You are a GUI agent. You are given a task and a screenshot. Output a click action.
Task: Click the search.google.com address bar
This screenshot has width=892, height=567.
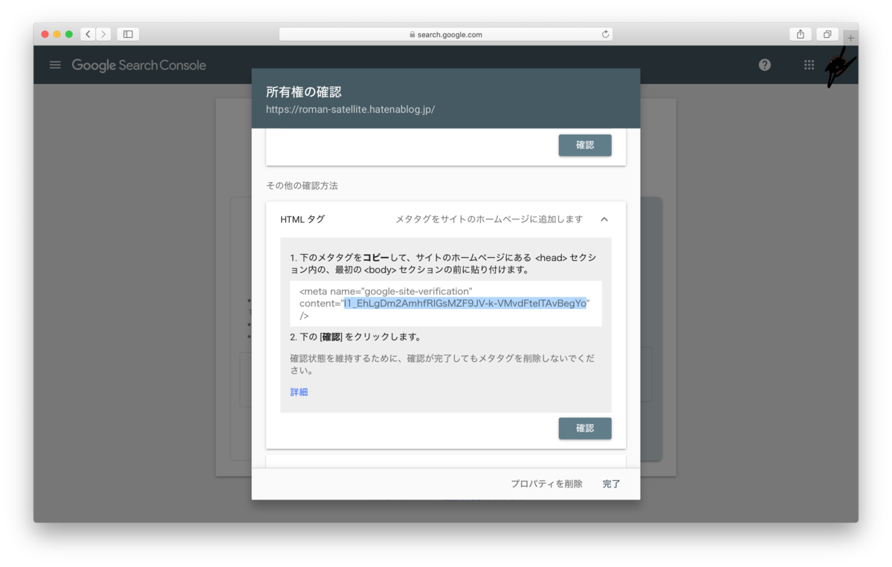click(446, 34)
